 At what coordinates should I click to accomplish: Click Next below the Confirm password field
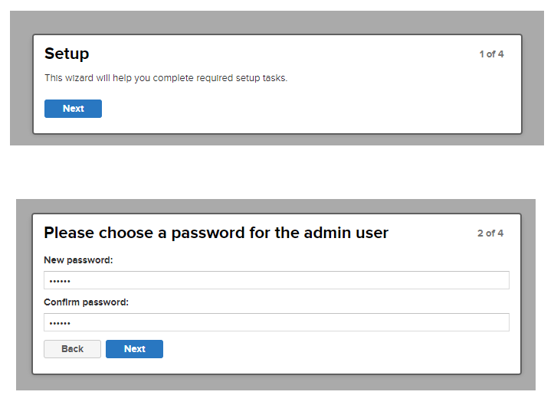(x=134, y=349)
